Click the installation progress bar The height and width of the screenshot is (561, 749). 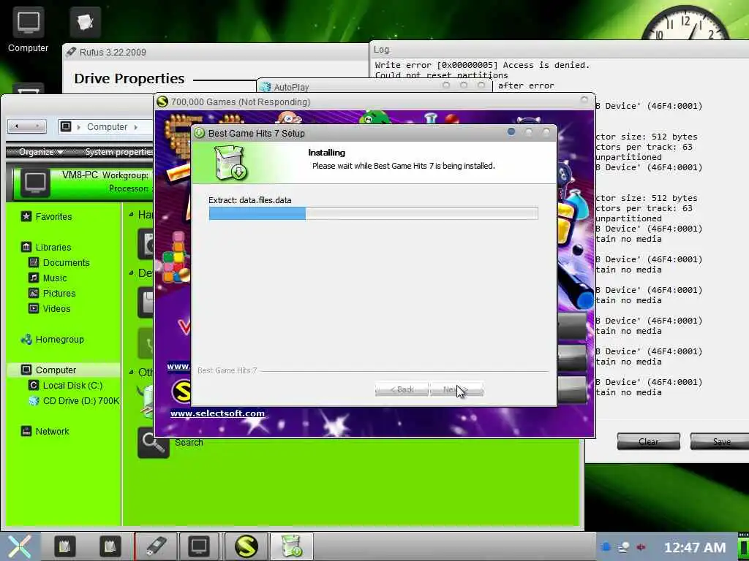373,213
